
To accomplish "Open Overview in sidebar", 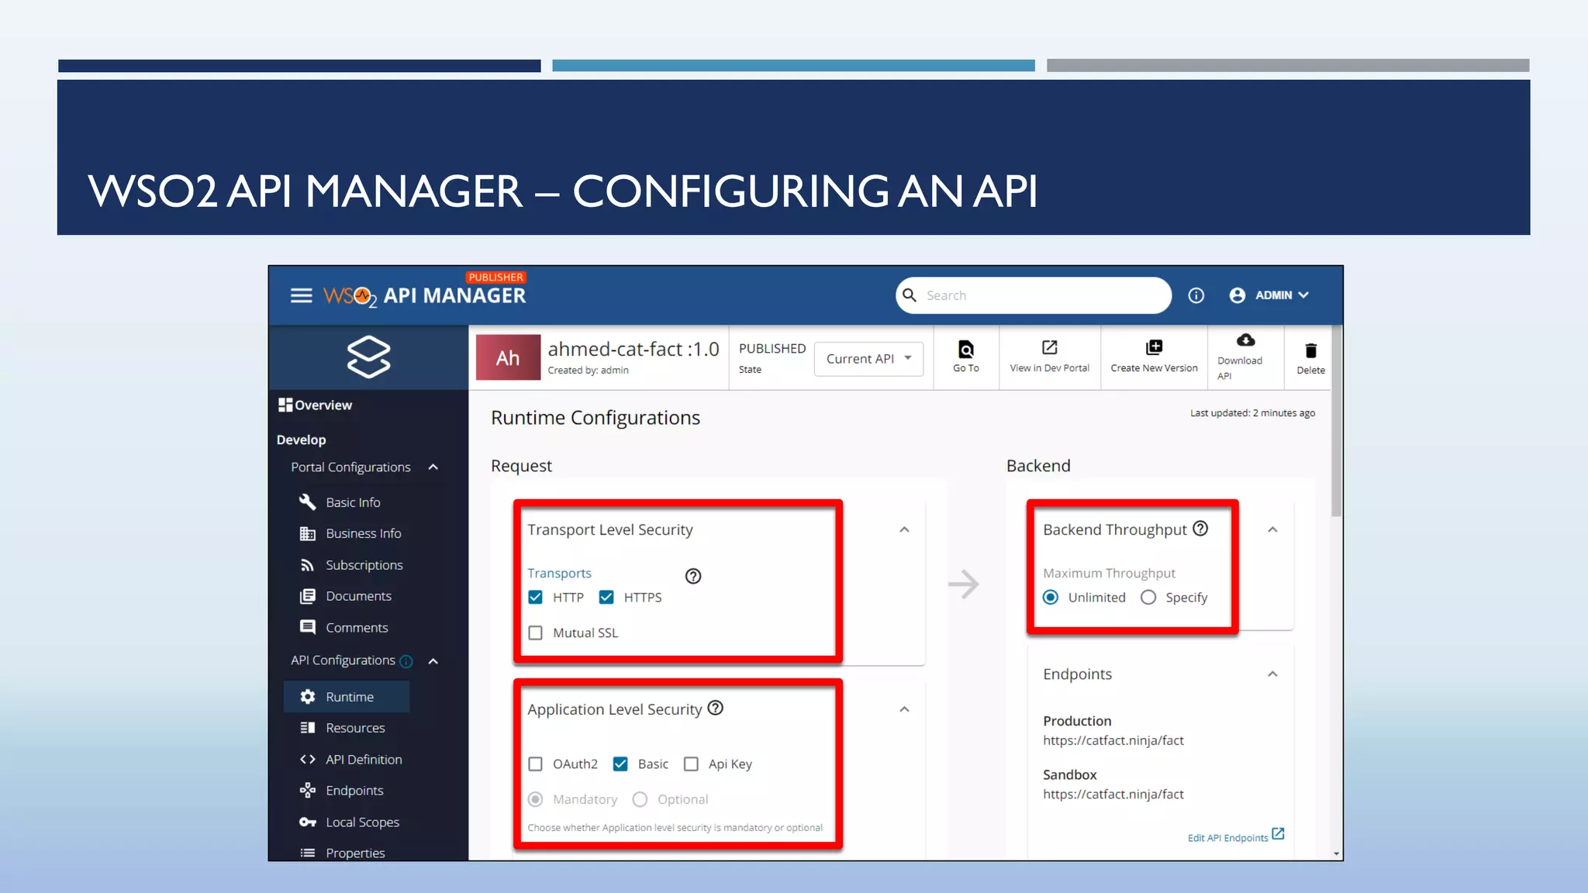I will (x=323, y=405).
